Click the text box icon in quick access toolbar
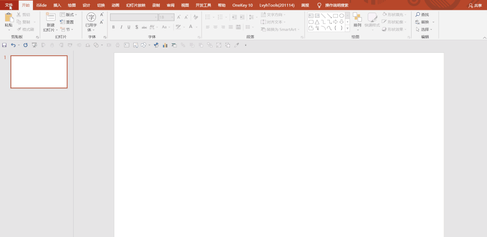The height and width of the screenshot is (237, 487). [126, 45]
